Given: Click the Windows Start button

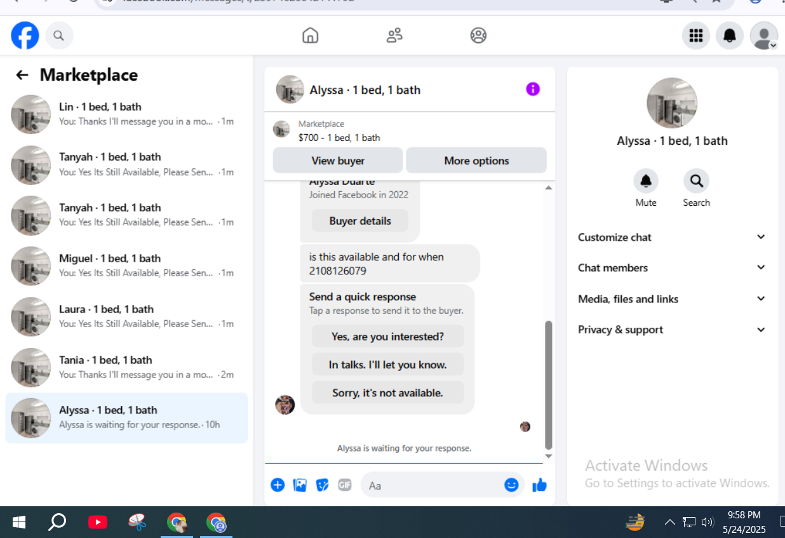Looking at the screenshot, I should pyautogui.click(x=19, y=522).
